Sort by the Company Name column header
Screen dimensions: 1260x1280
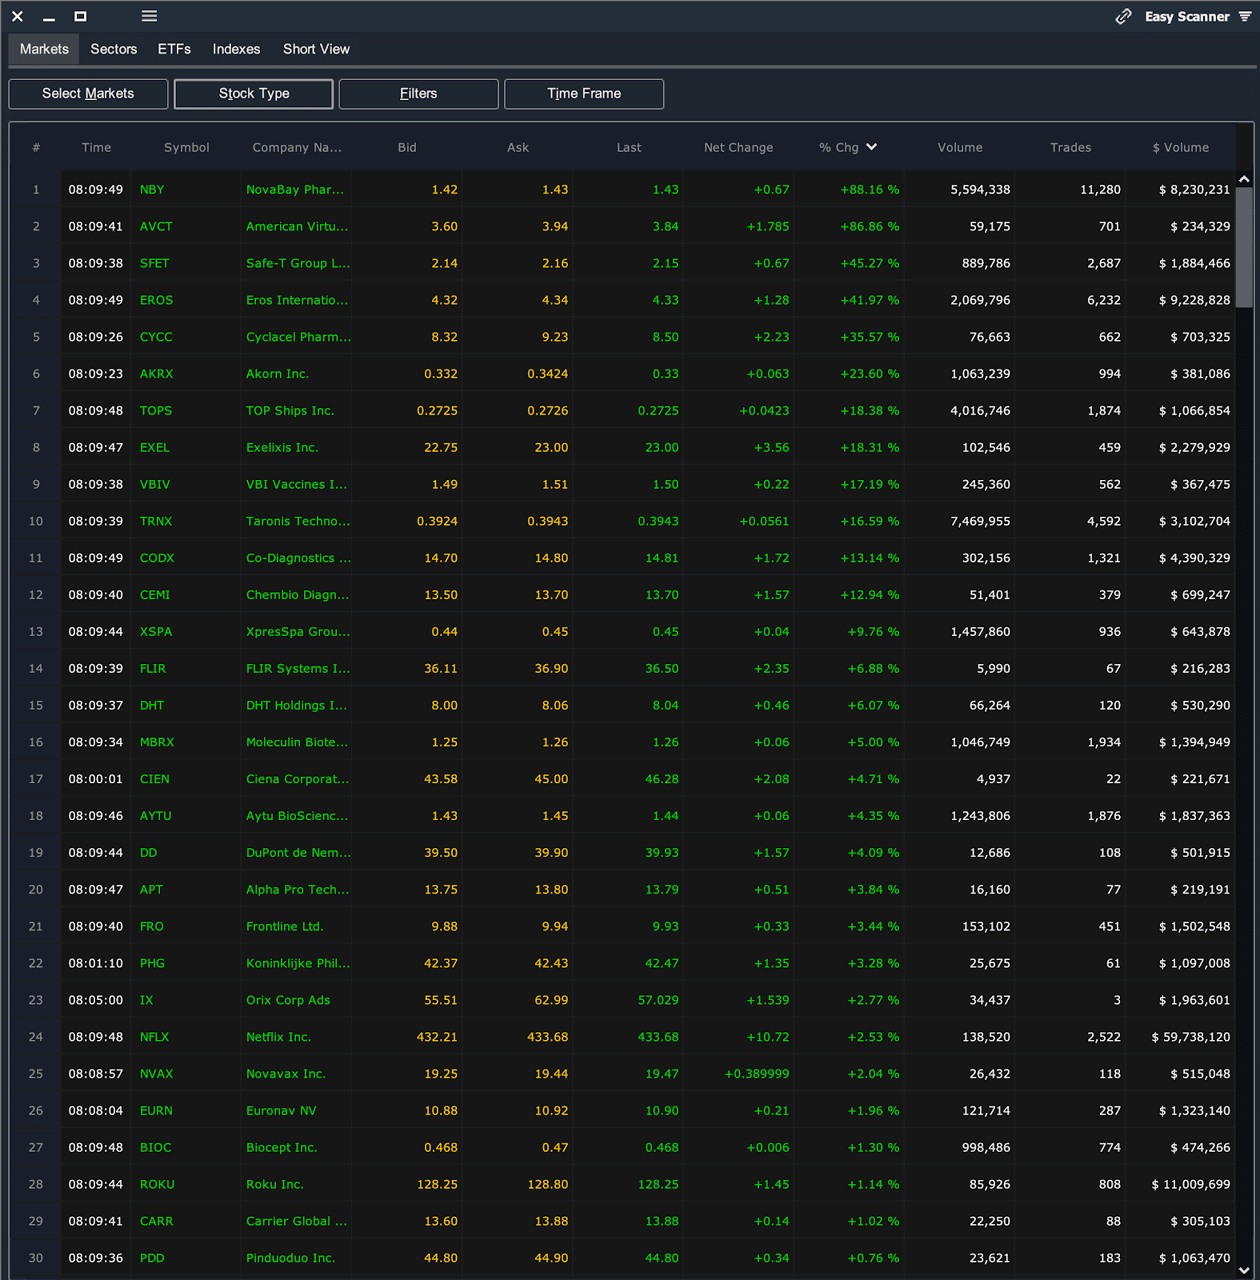coord(297,147)
